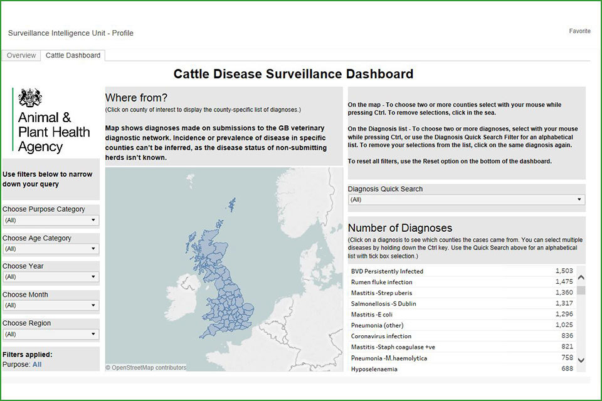Switch to the Overview tab
The width and height of the screenshot is (602, 401).
[21, 55]
